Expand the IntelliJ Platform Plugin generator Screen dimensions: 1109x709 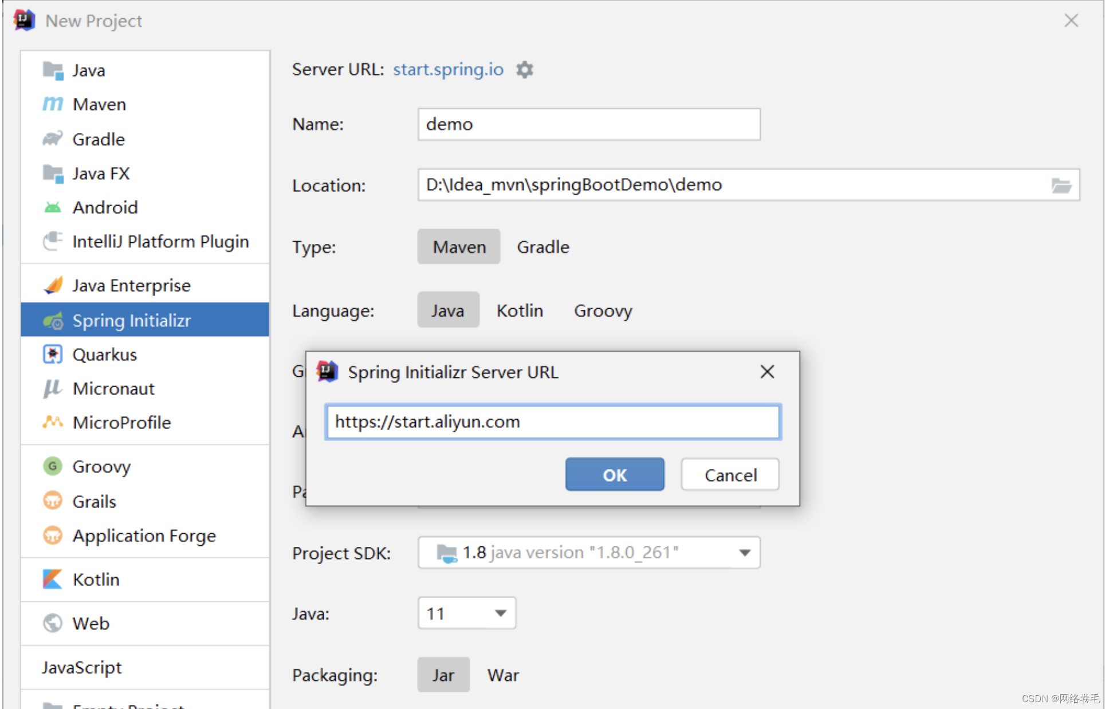click(160, 241)
